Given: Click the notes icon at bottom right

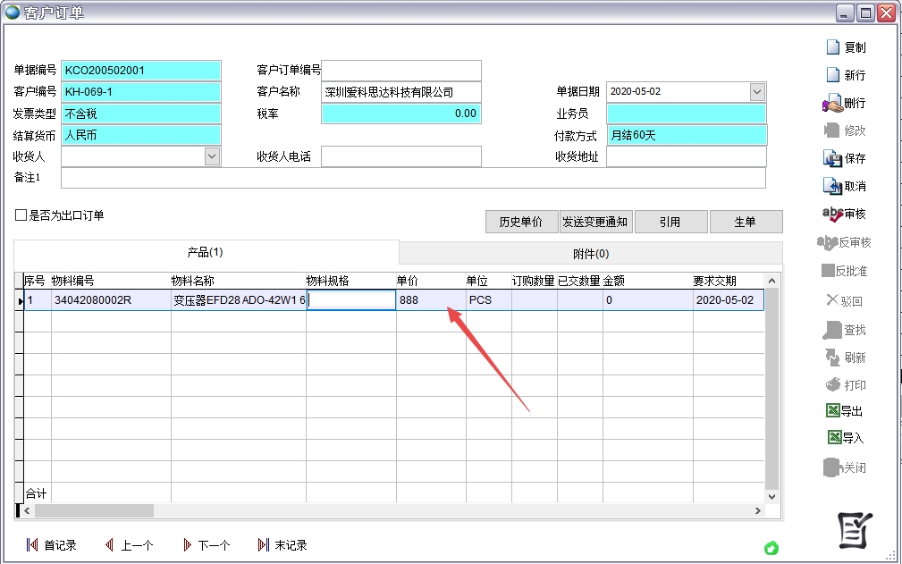Looking at the screenshot, I should point(854,530).
